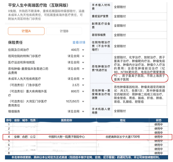The height and width of the screenshot is (162, 173).
Task: Click the 重症监护室费 row label
Action: [100, 16]
